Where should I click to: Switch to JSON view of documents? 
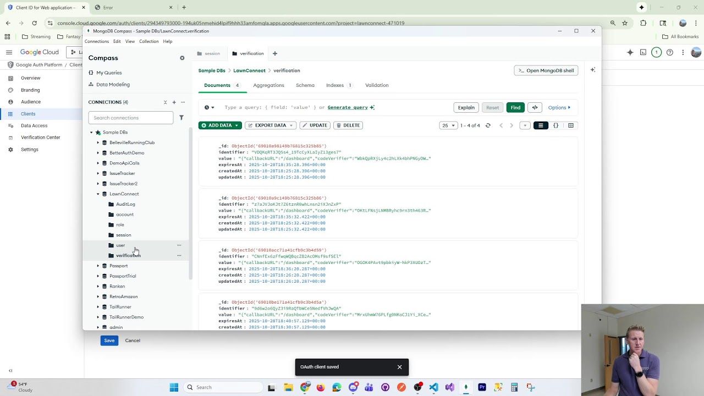(x=555, y=125)
